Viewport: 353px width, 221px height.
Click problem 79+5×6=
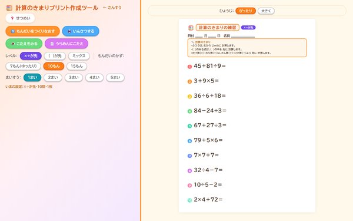[208, 140]
